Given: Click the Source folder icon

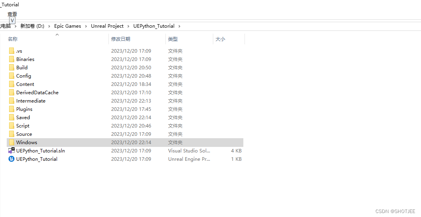Looking at the screenshot, I should 11,134.
